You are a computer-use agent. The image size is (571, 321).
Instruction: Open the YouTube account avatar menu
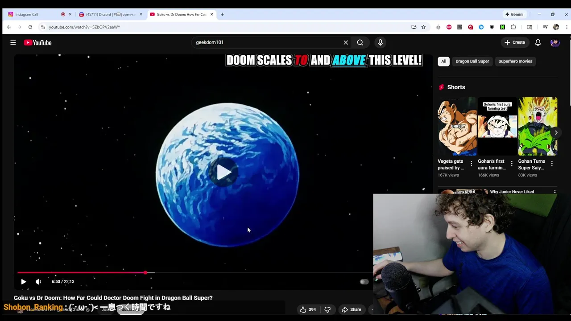[555, 42]
